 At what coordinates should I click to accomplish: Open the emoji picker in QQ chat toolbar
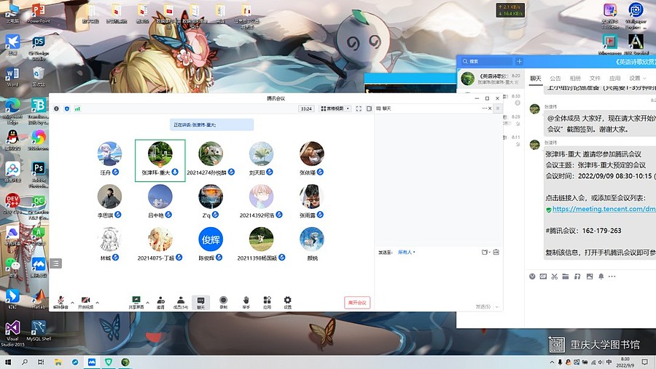tap(532, 277)
